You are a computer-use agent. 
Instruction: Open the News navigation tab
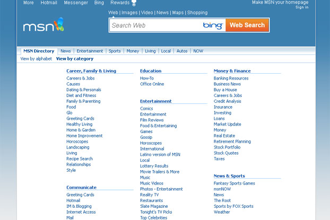point(66,51)
